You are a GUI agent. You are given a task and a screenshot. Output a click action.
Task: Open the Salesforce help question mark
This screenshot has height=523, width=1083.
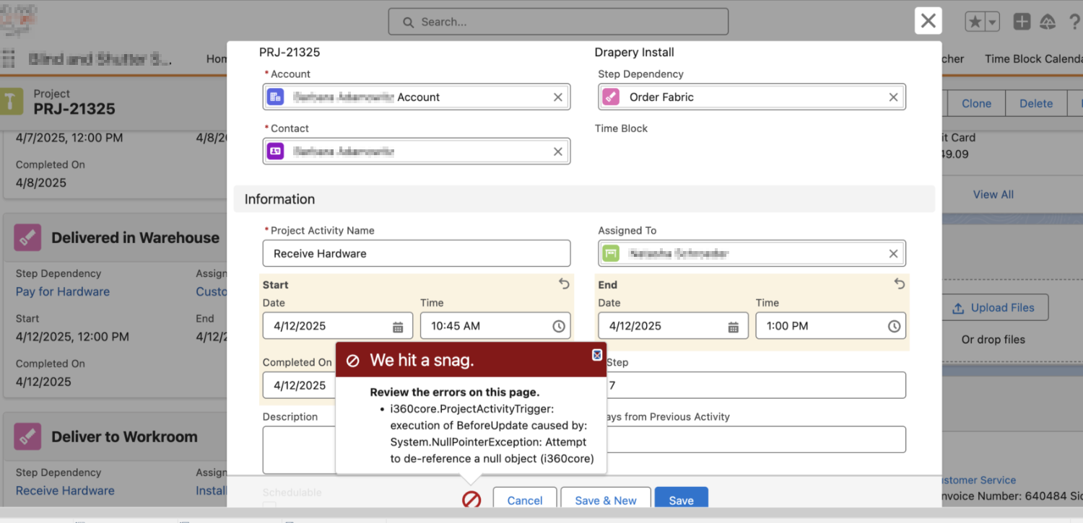click(x=1074, y=22)
